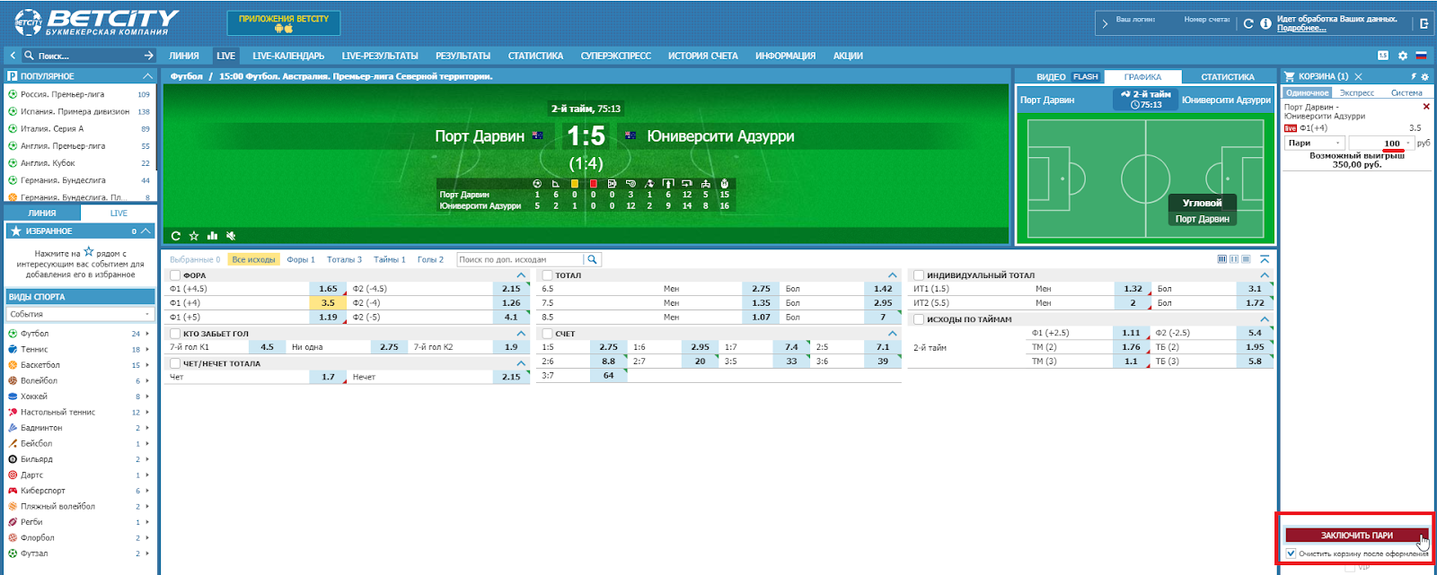This screenshot has height=575, width=1437.
Task: Remove Порт Дарвин bet with red X
Action: (1426, 107)
